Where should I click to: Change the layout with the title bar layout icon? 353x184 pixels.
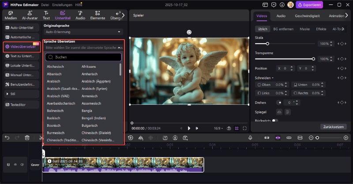(265, 5)
